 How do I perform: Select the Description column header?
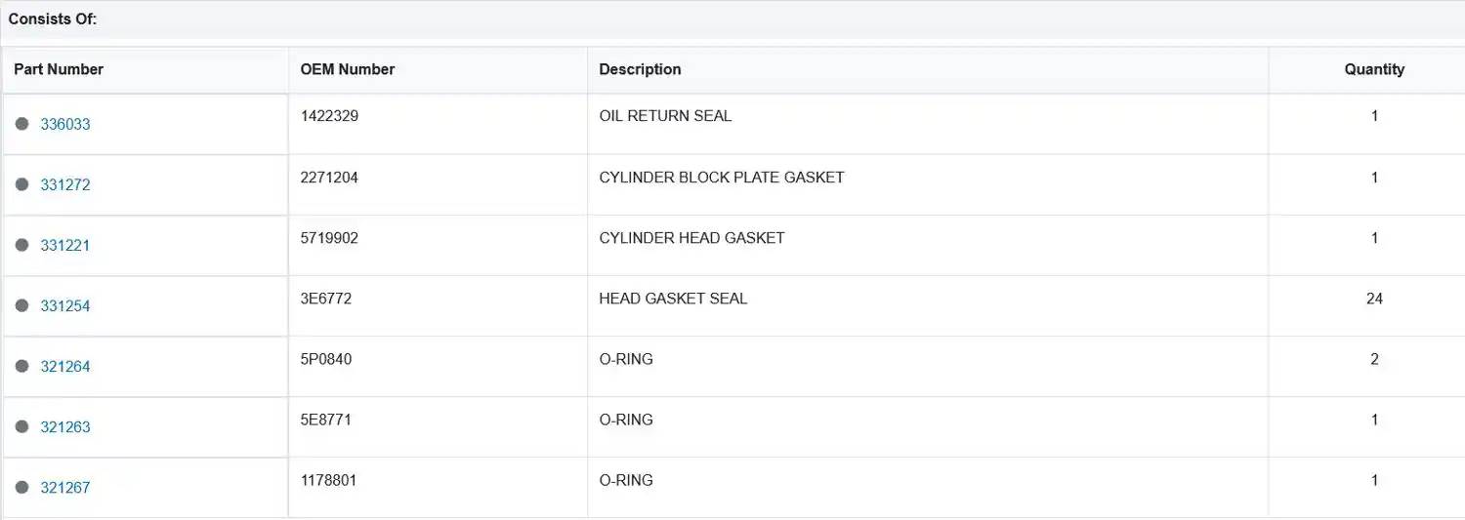pyautogui.click(x=640, y=69)
